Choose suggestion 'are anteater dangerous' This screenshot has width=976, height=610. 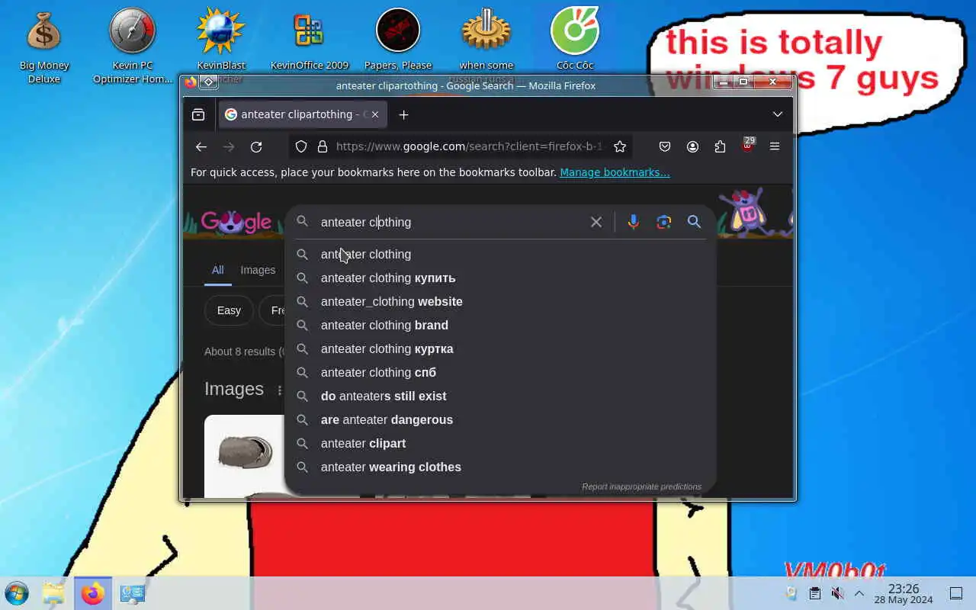[x=500, y=419]
